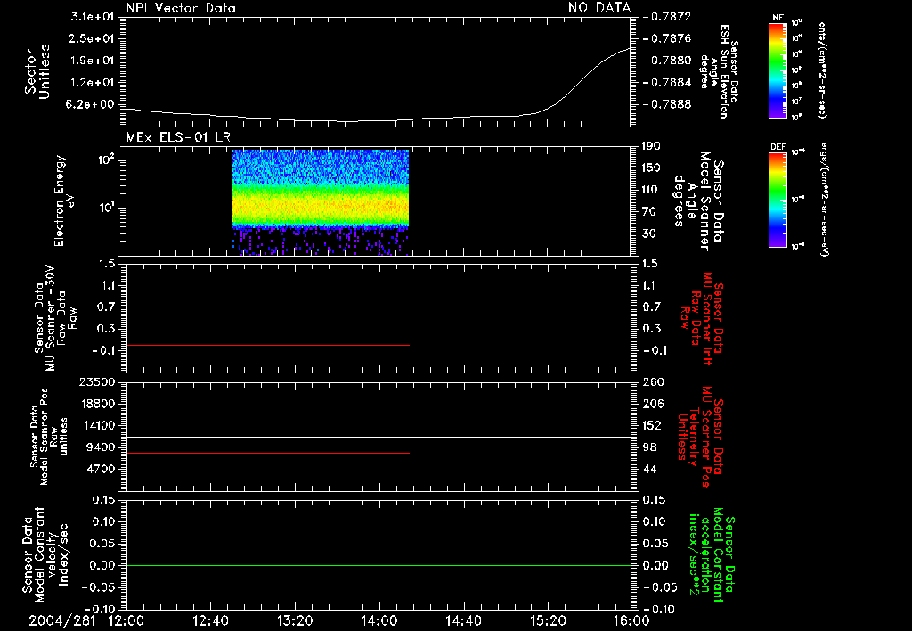
Task: Click the 'Sector Unitless' axis title
Action: pos(37,71)
